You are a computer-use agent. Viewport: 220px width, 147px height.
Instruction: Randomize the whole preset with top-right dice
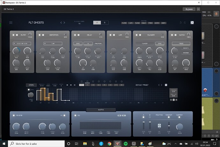click(192, 23)
